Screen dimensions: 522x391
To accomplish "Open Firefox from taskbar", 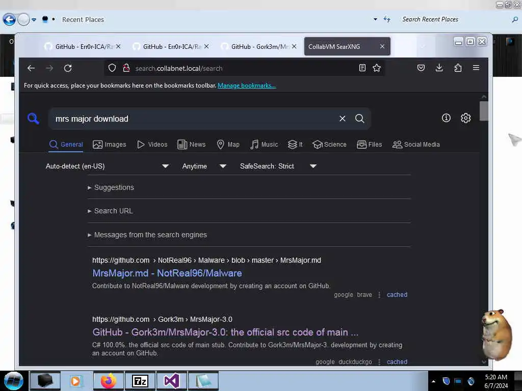I will [108, 381].
